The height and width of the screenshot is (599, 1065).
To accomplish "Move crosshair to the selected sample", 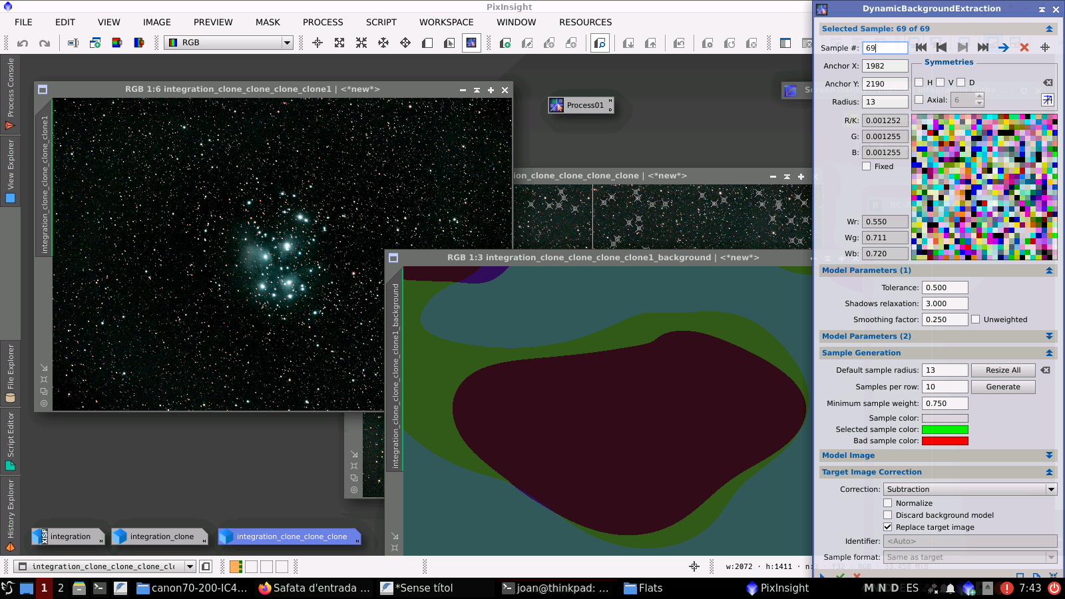I will coord(1044,47).
